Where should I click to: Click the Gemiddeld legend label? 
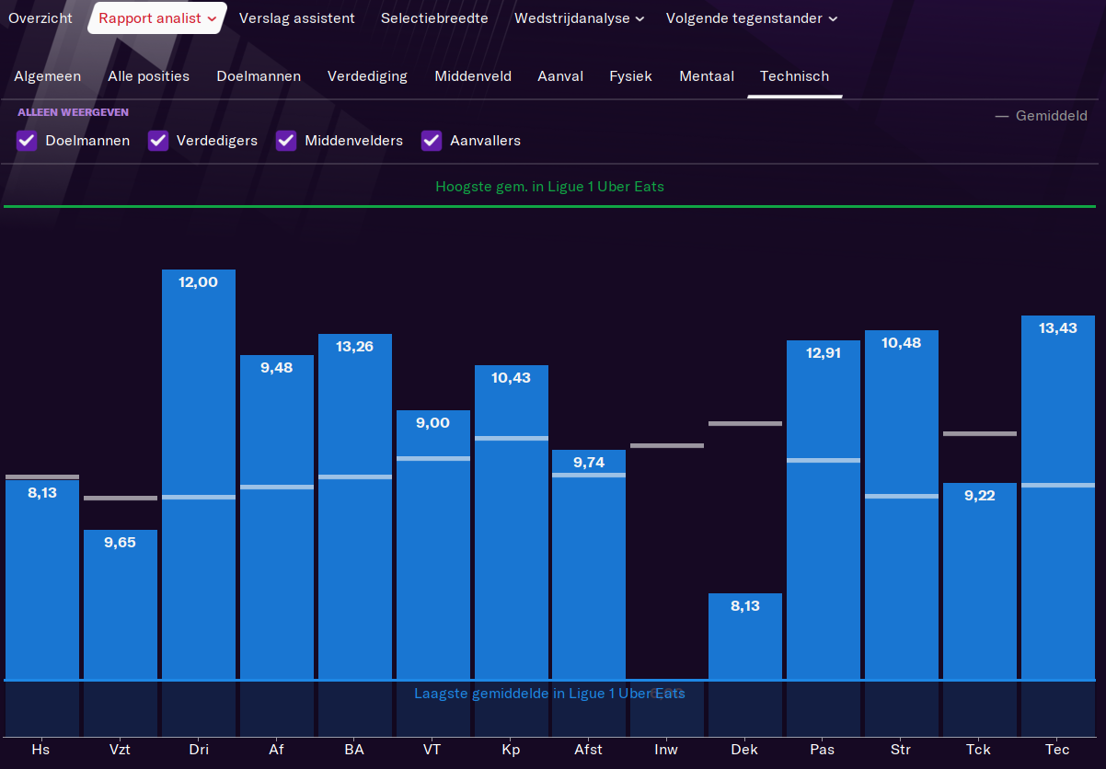click(1051, 116)
